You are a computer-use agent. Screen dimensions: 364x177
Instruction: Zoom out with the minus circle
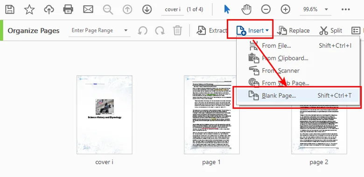(266, 9)
